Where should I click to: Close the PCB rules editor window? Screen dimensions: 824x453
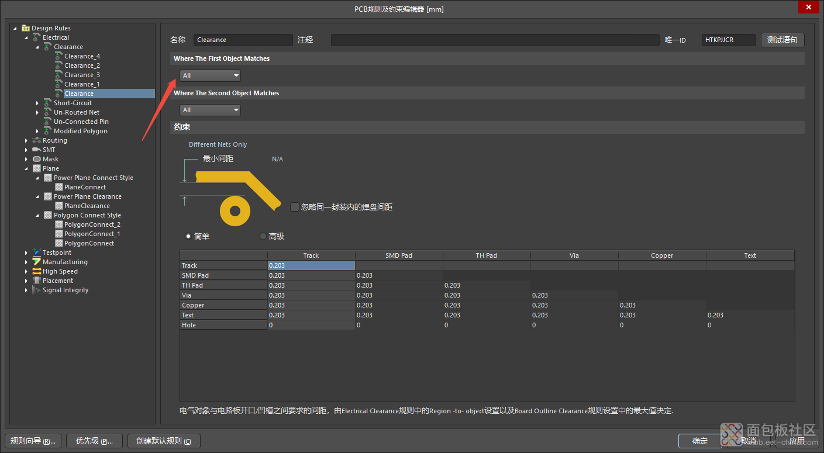click(x=809, y=7)
